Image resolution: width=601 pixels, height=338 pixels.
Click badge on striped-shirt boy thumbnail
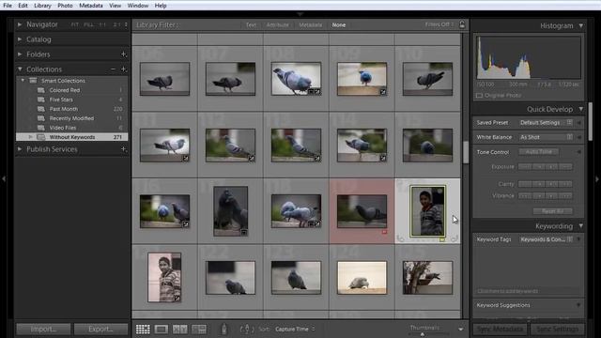(177, 298)
